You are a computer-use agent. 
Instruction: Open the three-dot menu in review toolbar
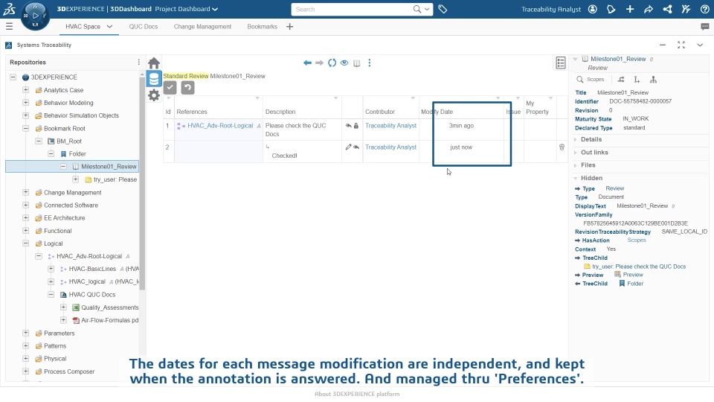click(x=370, y=63)
